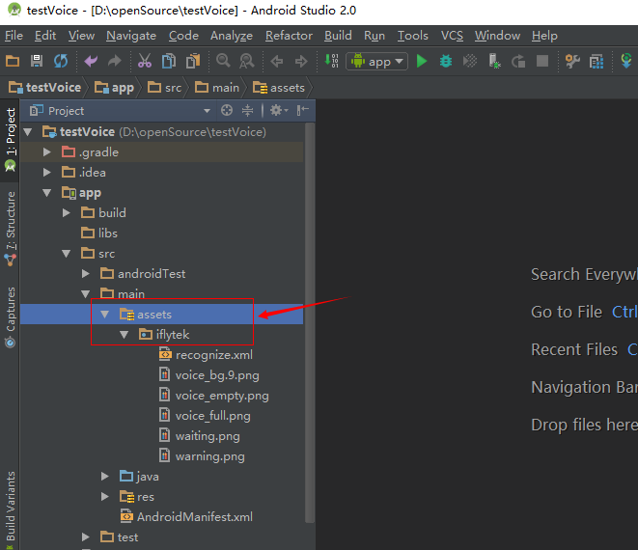
Task: Select the libs folder
Action: pyautogui.click(x=99, y=234)
